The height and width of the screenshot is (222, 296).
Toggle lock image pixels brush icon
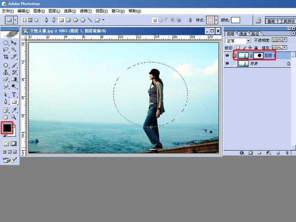pos(244,48)
